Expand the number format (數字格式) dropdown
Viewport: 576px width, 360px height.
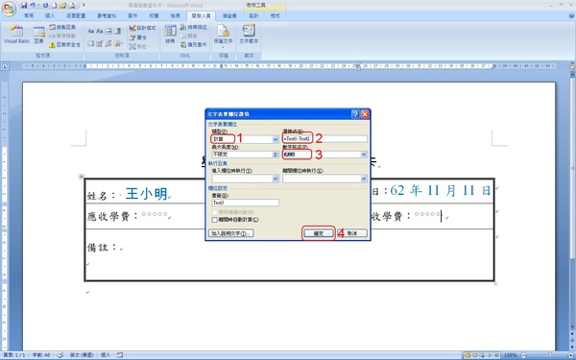point(364,155)
